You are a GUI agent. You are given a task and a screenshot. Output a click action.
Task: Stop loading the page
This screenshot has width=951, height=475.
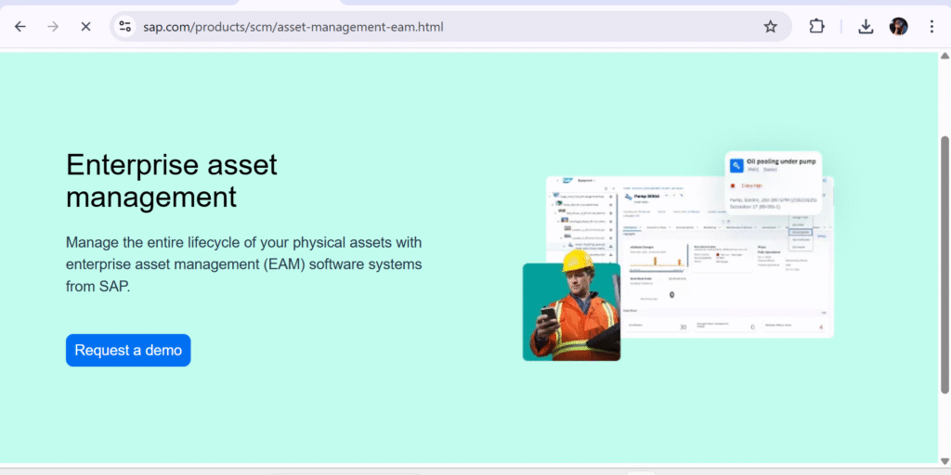[86, 27]
